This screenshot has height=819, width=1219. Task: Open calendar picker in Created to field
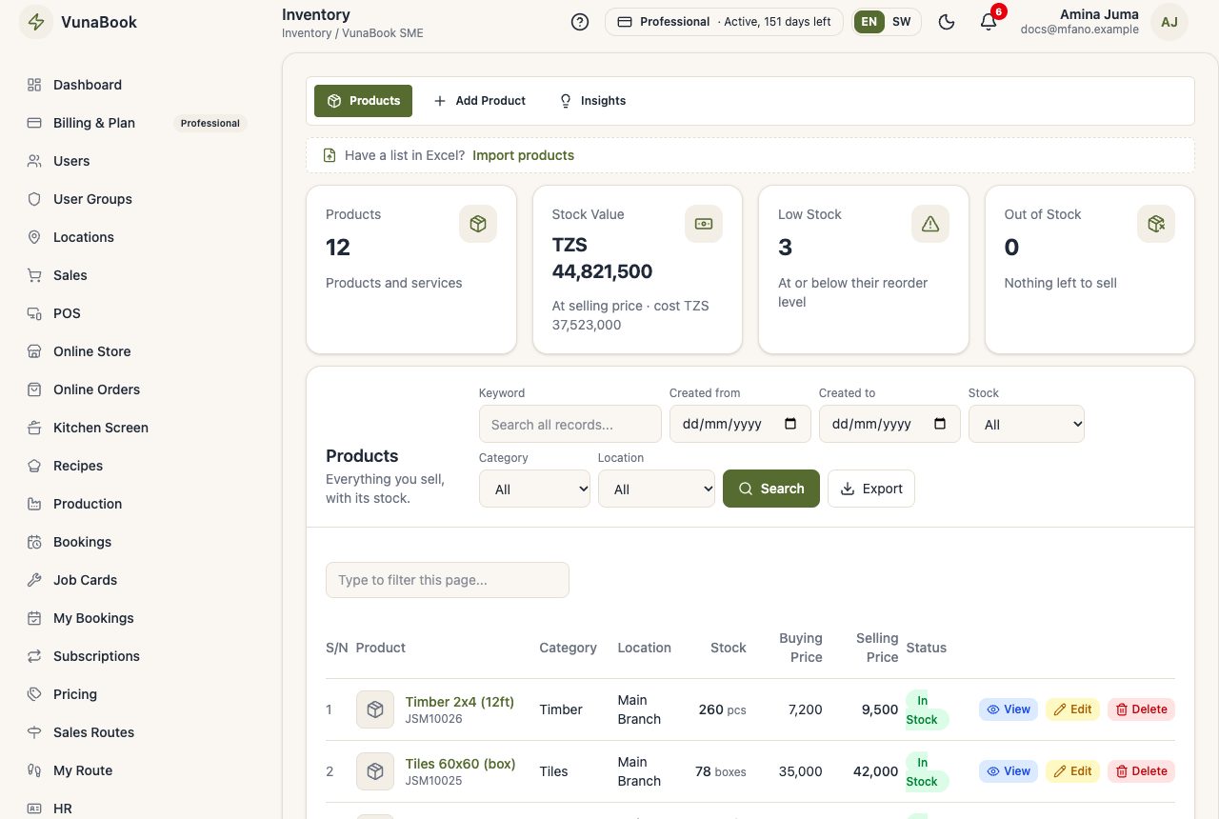940,424
